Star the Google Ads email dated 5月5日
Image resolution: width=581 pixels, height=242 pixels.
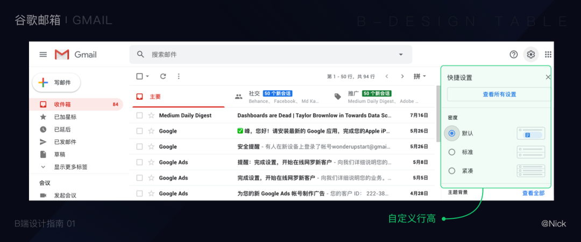point(151,178)
